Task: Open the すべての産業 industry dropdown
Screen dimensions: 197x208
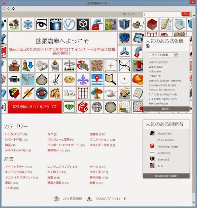Action: pos(164,55)
